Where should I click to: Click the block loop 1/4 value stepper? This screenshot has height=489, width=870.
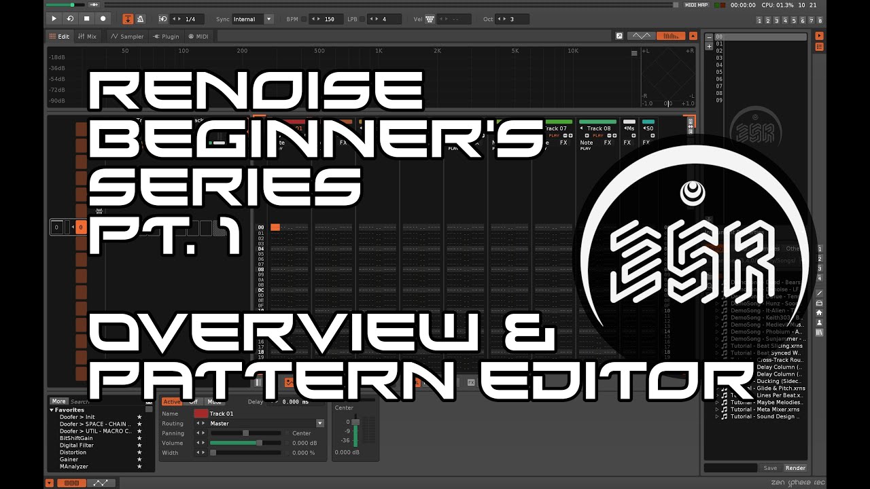[188, 19]
